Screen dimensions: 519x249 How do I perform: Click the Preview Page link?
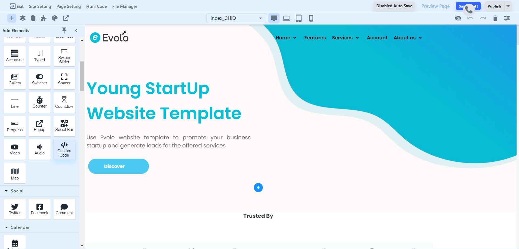click(435, 6)
